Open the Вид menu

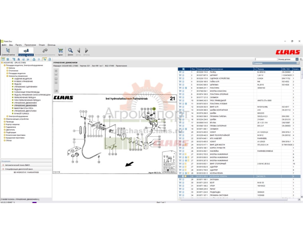point(11,45)
